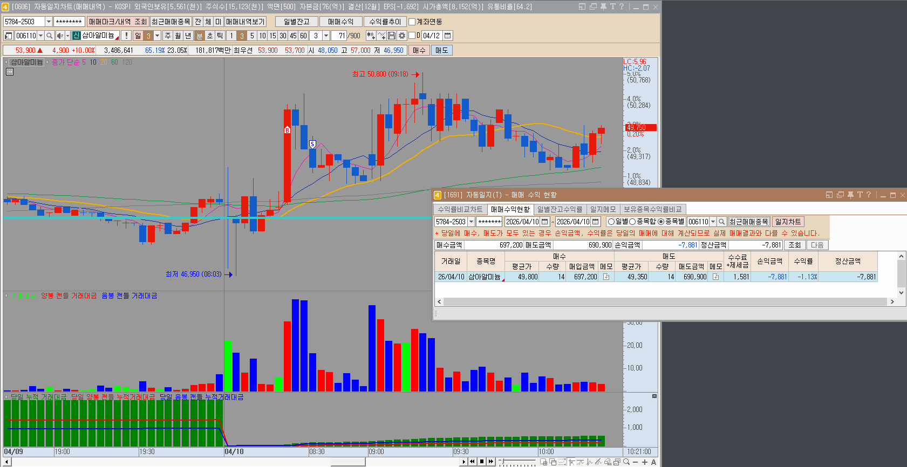Switch to the 수익률비교차트 tab

(460, 209)
